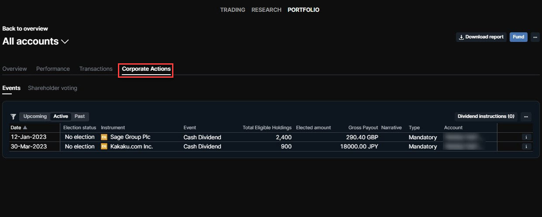Show Past corporate action events
This screenshot has height=217, width=542.
click(79, 117)
